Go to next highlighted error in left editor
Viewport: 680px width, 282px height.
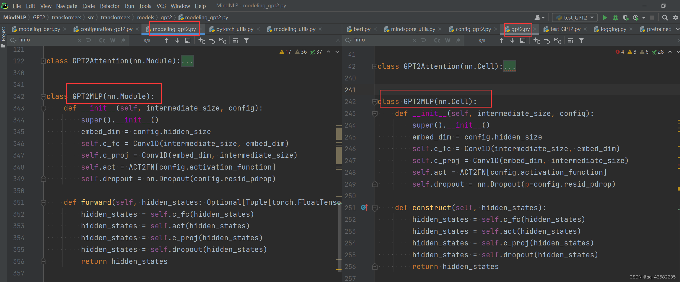pos(337,52)
